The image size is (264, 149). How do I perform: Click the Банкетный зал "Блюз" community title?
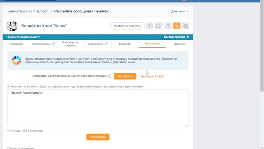tap(44, 26)
